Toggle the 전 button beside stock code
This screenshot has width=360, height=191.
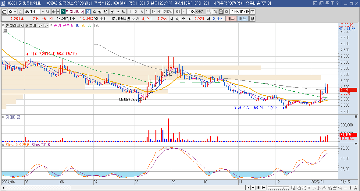coord(21,12)
